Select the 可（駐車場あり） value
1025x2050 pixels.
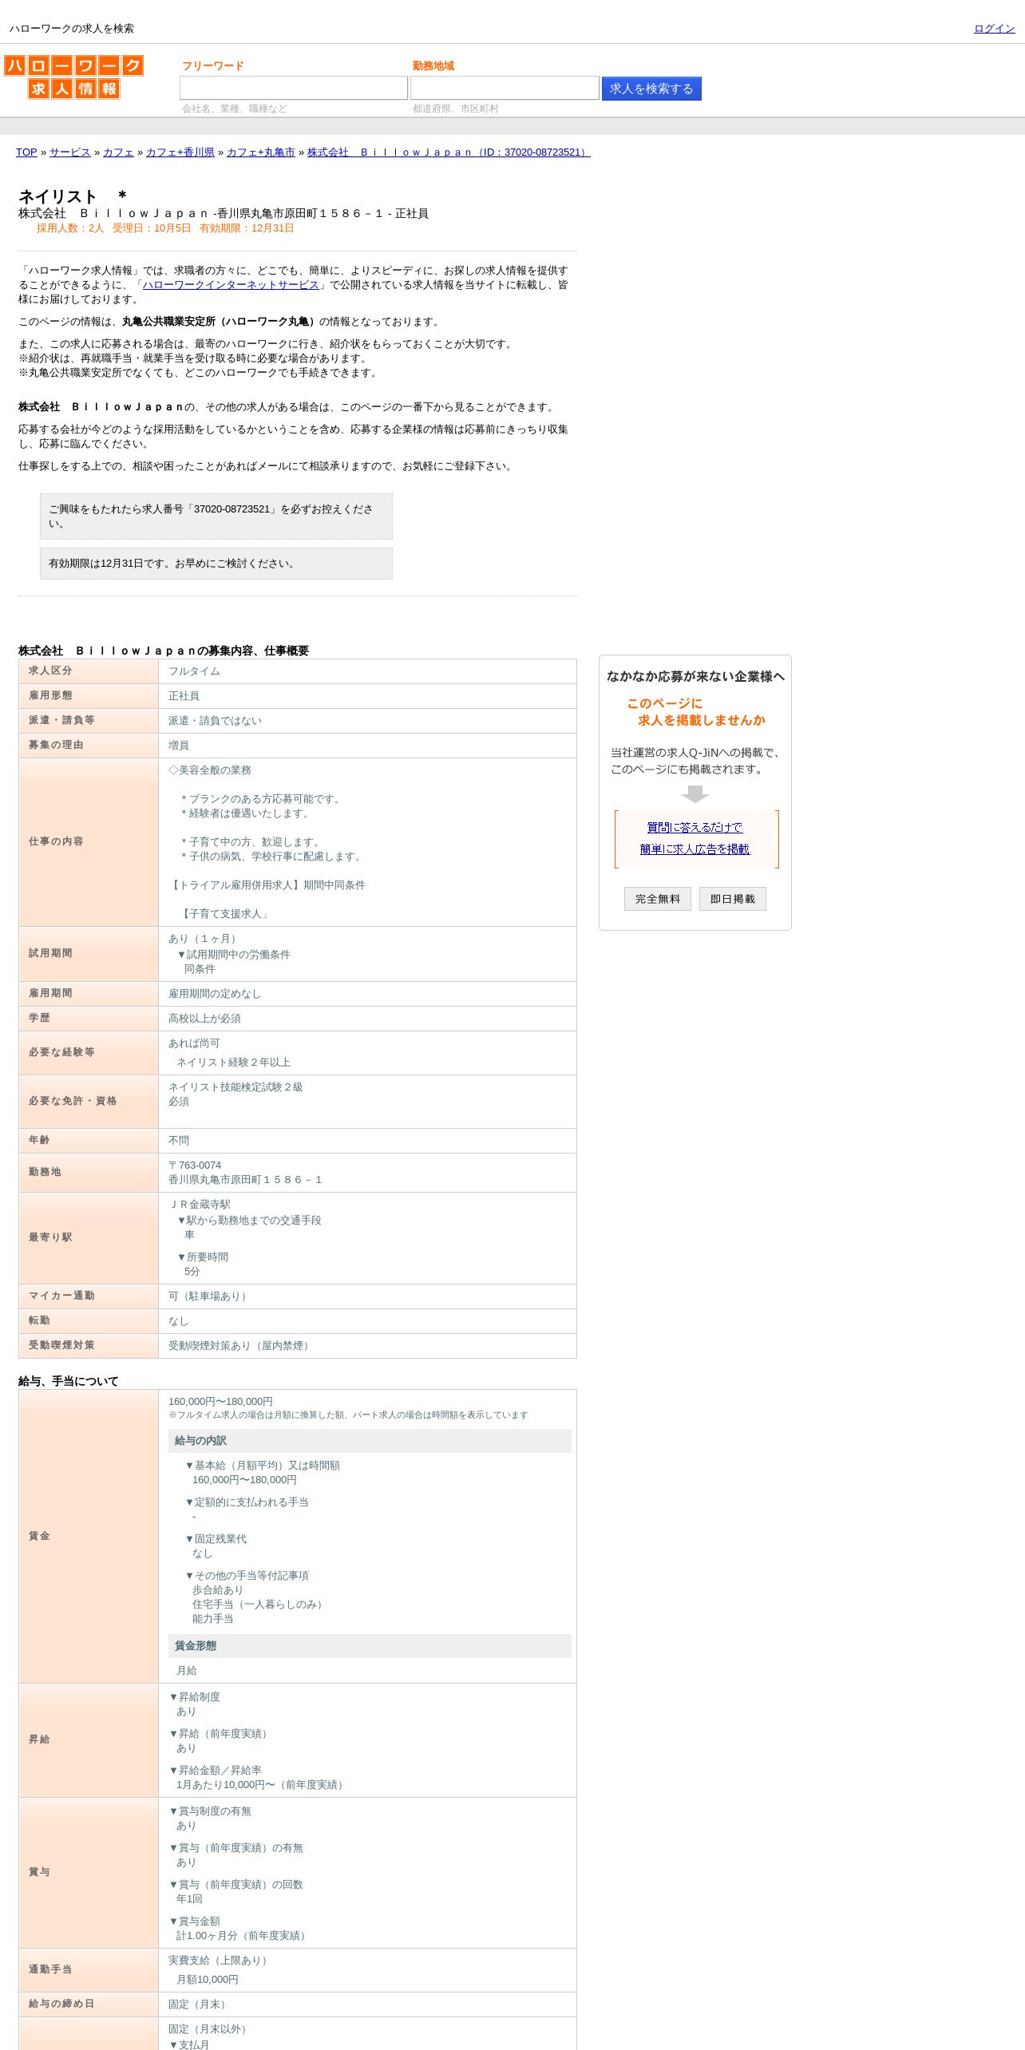pos(210,1296)
